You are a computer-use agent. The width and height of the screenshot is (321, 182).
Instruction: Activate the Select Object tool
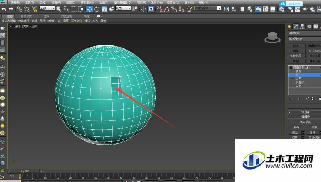(x=59, y=9)
